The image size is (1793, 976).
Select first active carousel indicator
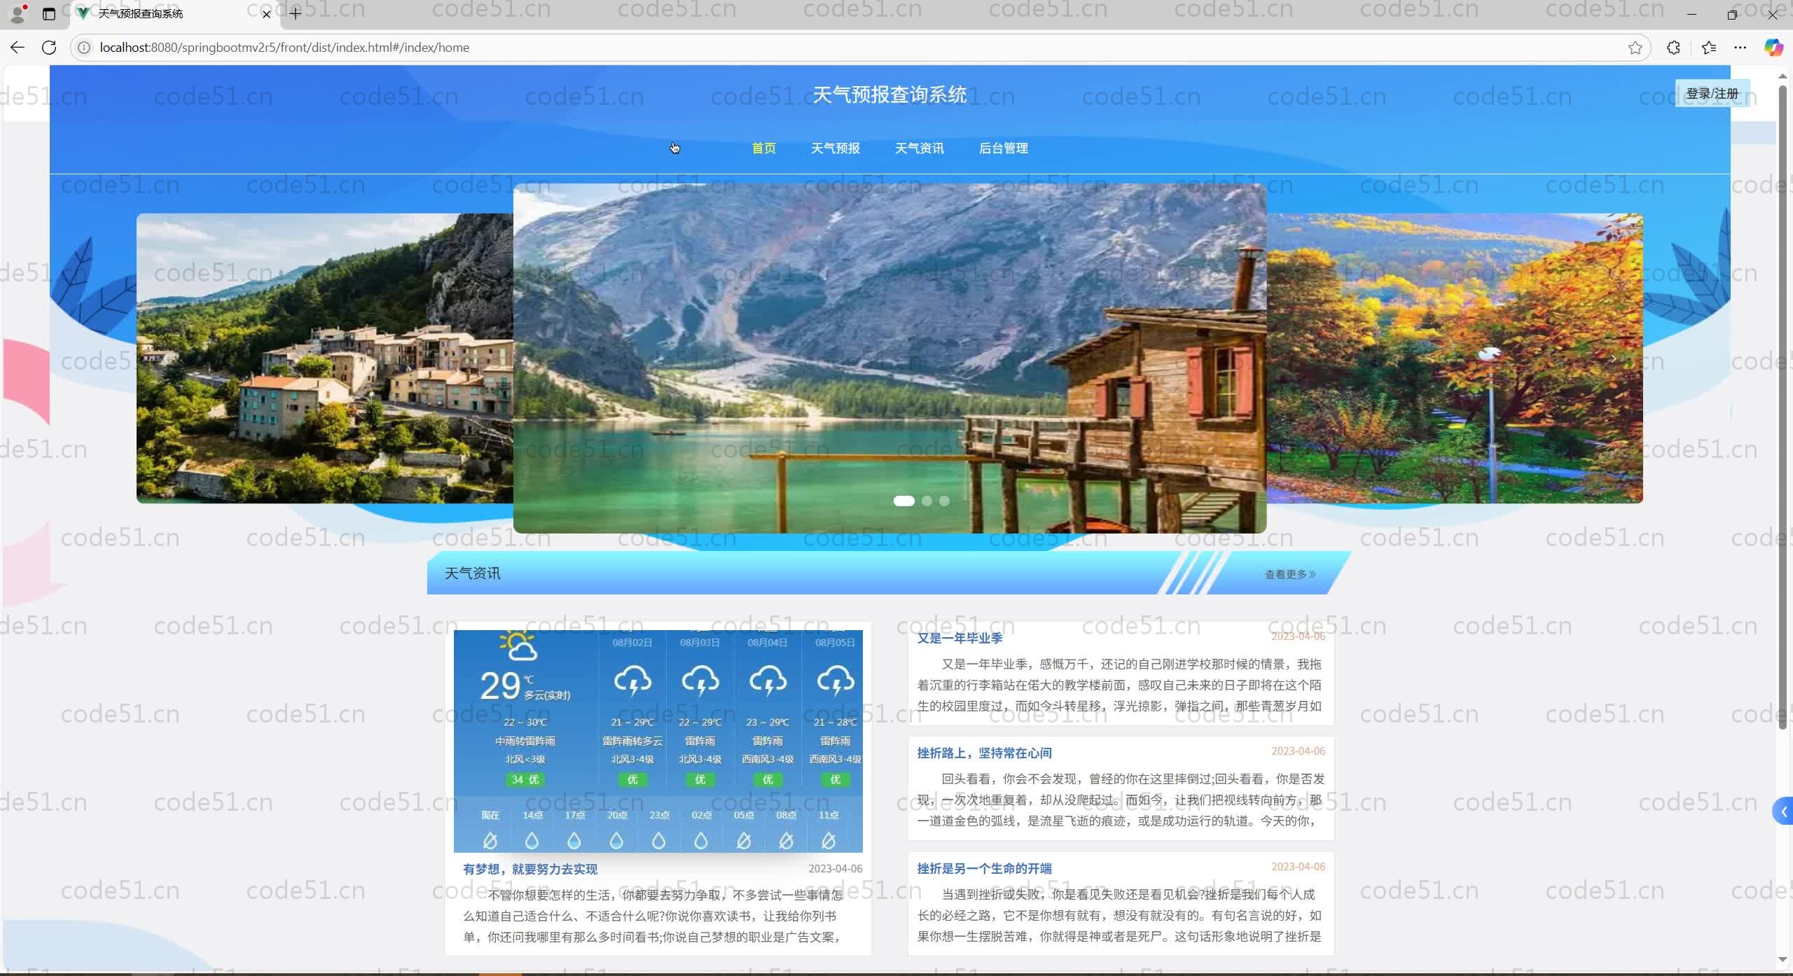click(x=904, y=501)
